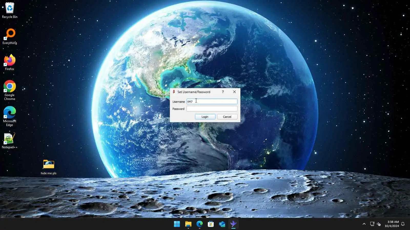
Task: Click the Login button
Action: (x=205, y=117)
